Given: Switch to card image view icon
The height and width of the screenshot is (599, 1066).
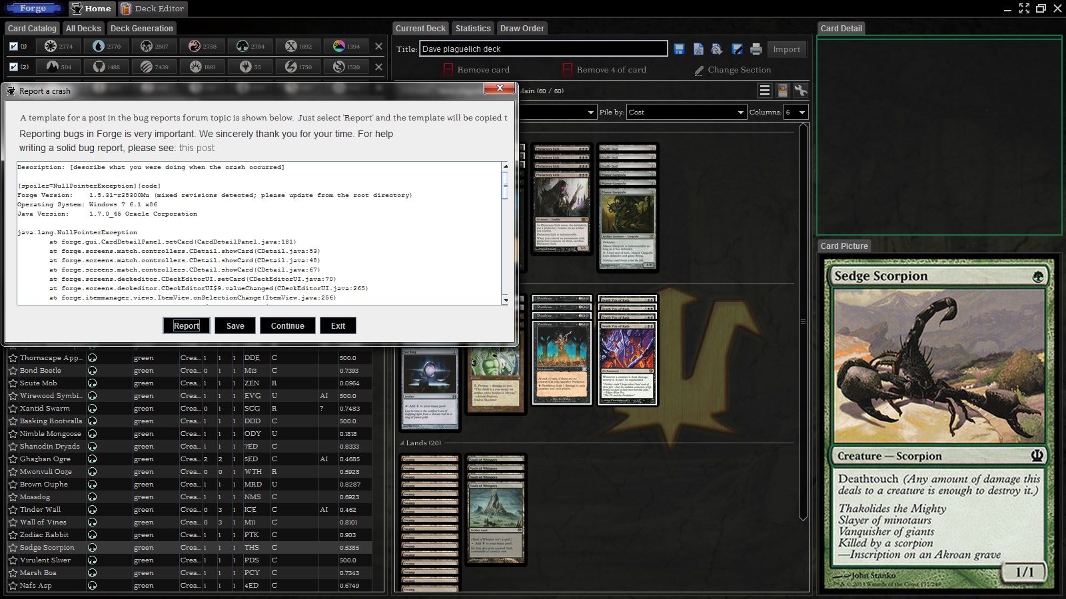Looking at the screenshot, I should 783,91.
